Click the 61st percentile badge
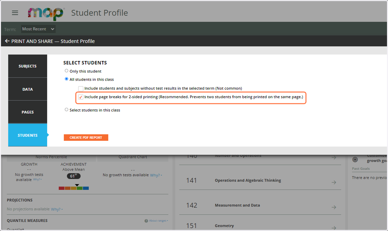Viewport: 388px width, 231px height. (x=74, y=176)
